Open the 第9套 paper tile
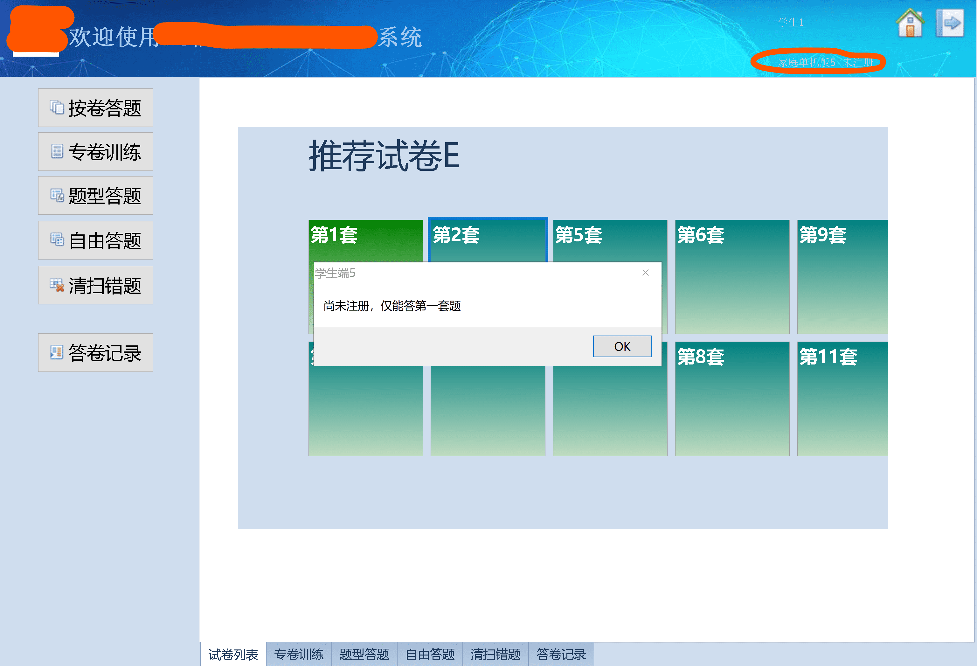The image size is (977, 666). tap(842, 277)
